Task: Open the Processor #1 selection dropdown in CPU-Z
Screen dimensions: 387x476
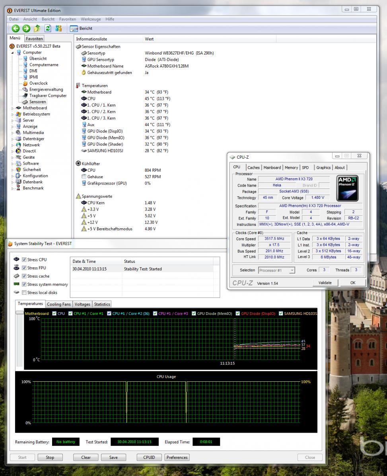Action: click(292, 270)
